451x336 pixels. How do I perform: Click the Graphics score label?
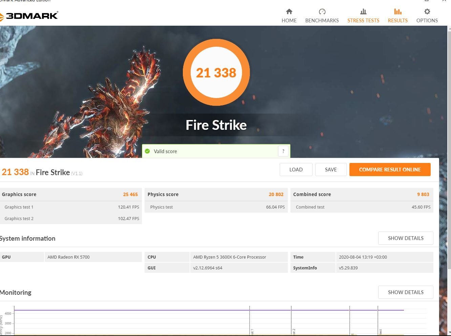(19, 194)
